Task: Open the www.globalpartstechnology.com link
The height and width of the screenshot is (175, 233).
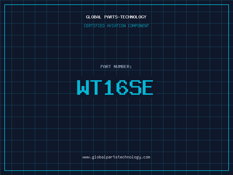Action: pos(116,157)
